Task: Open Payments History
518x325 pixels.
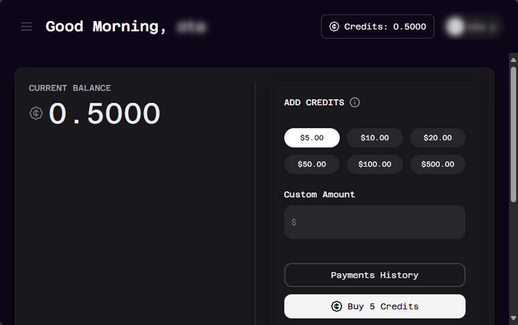Action: click(375, 275)
